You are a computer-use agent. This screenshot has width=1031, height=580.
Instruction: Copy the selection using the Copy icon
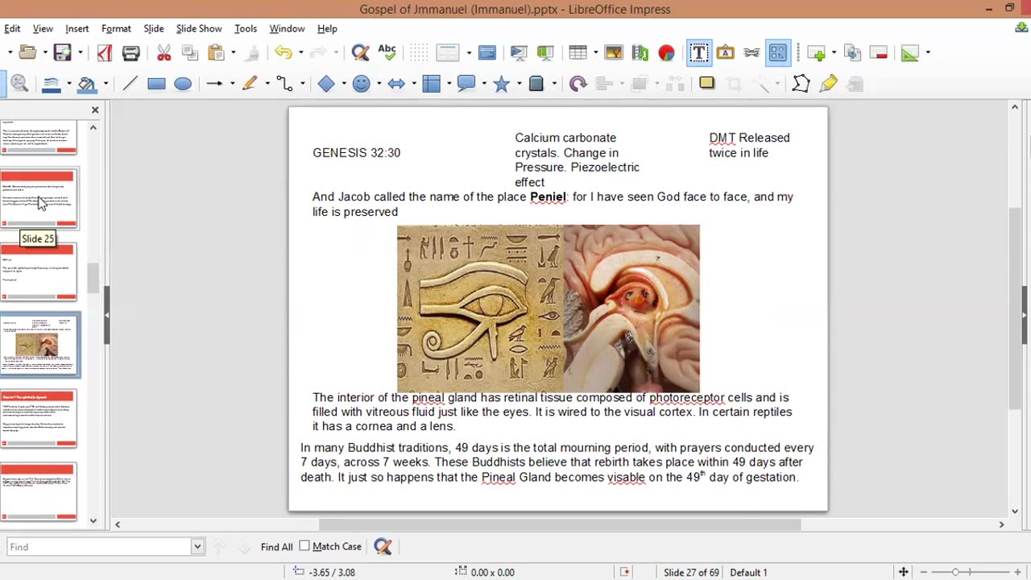coord(190,53)
